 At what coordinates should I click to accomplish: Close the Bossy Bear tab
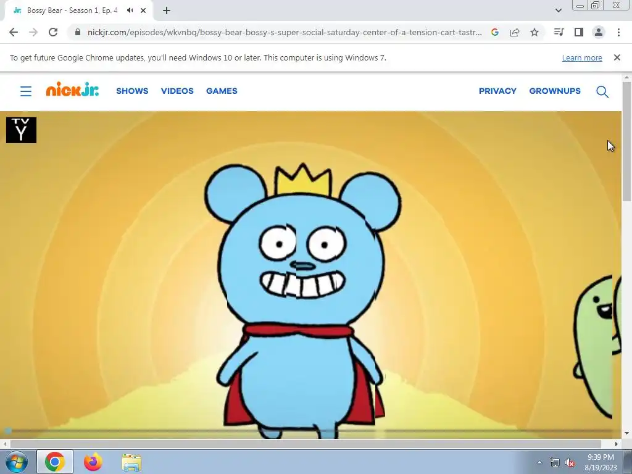click(143, 10)
